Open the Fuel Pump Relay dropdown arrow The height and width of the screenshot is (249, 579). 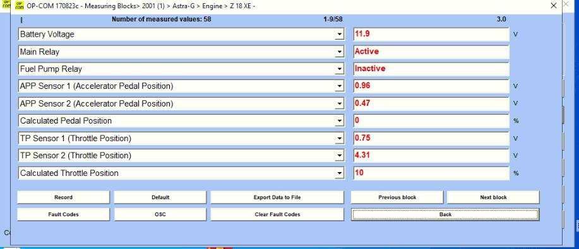click(x=340, y=69)
